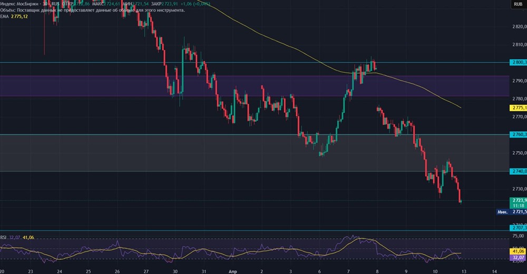Select the gray shaded zone between 2 760 and 2 740
Image resolution: width=527 pixels, height=274 pixels.
tap(255, 153)
